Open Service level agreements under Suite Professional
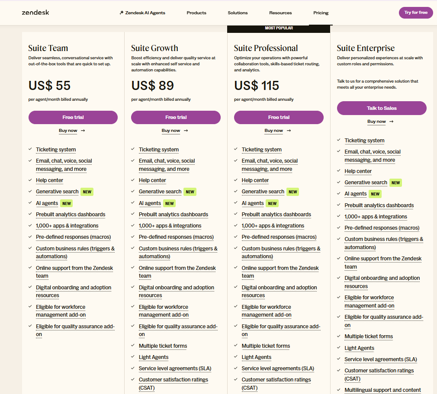This screenshot has width=437, height=394. 278,368
